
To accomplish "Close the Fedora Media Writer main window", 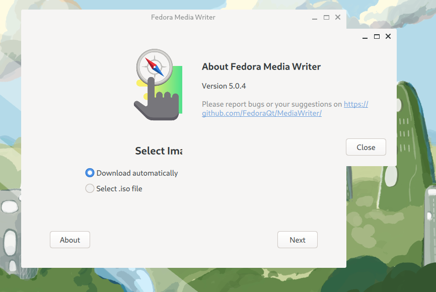I will point(338,17).
